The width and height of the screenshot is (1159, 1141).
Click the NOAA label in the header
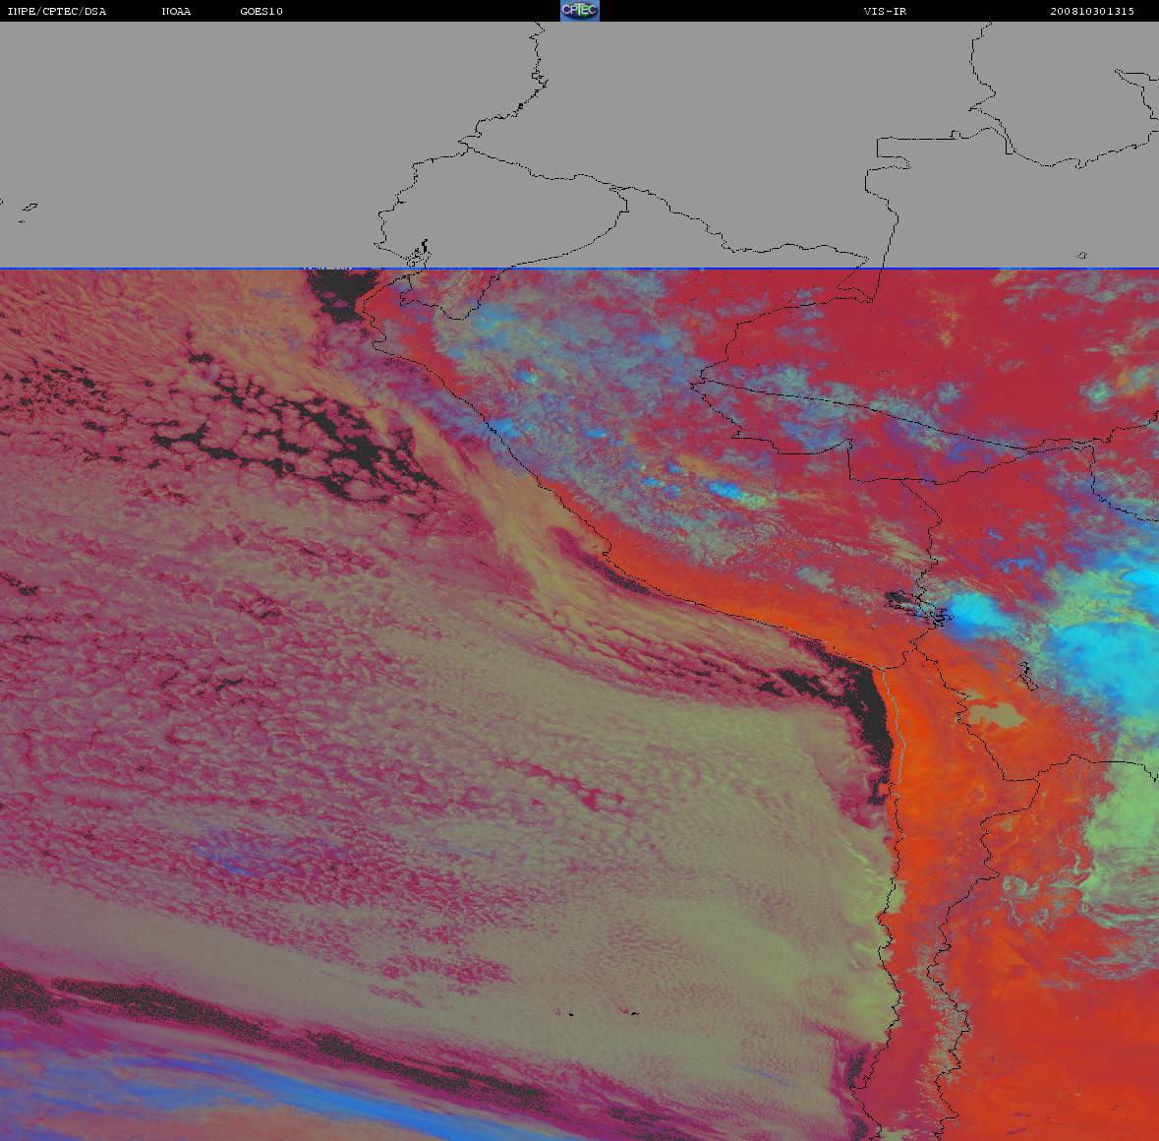coord(176,11)
